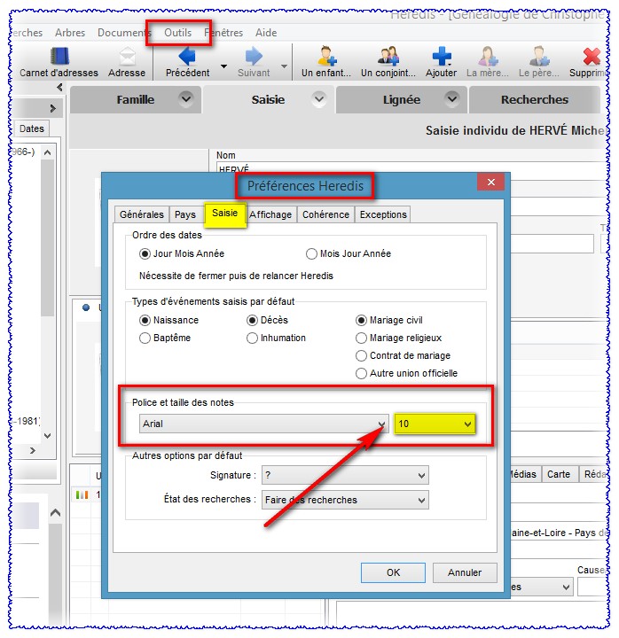
Task: Open the Arbres menu
Action: (x=70, y=33)
